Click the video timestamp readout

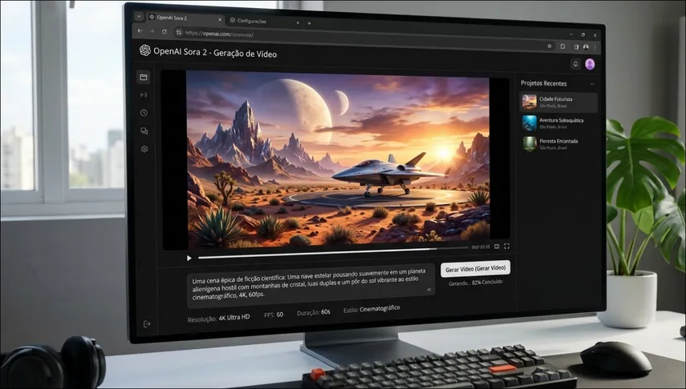pos(481,247)
